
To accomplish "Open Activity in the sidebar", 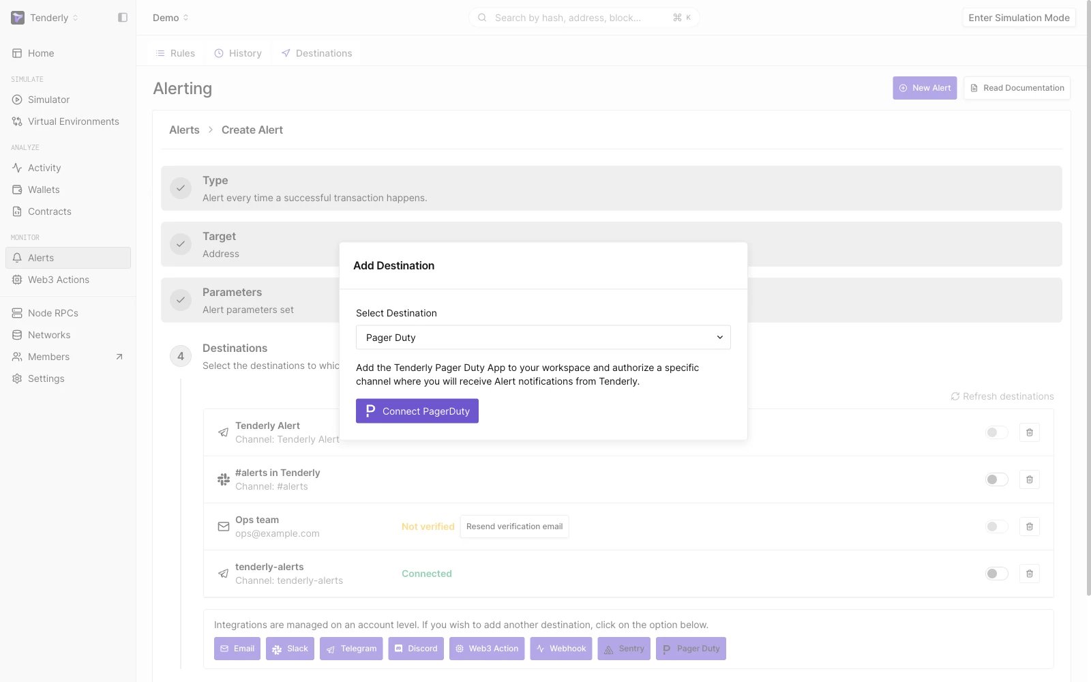I will (x=68, y=168).
